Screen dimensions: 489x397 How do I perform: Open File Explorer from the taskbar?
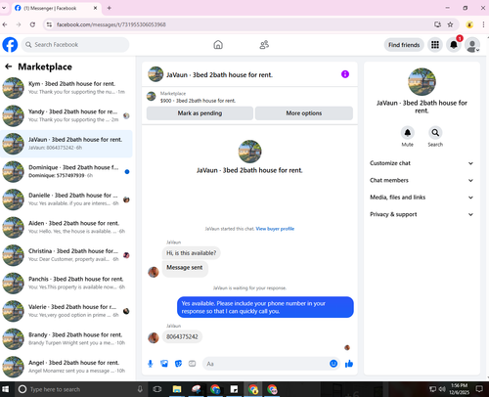(177, 389)
